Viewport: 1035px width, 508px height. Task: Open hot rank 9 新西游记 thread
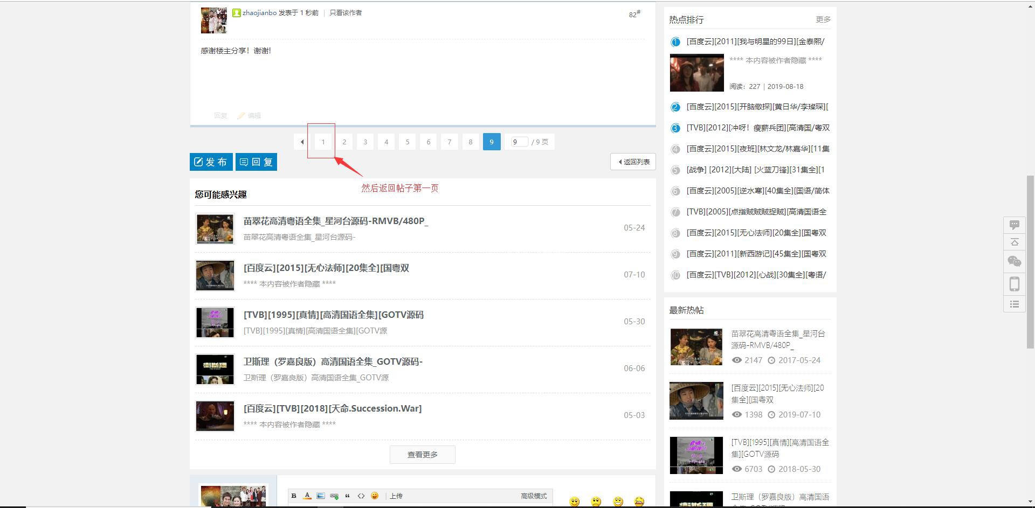tap(756, 254)
